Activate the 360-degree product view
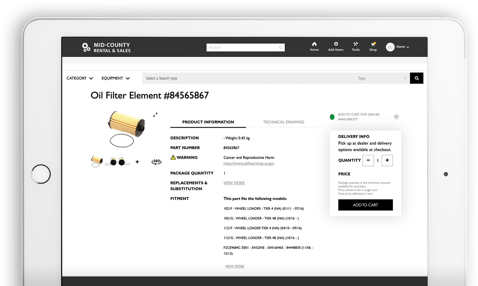Viewport: 478px width, 286px height. click(156, 162)
